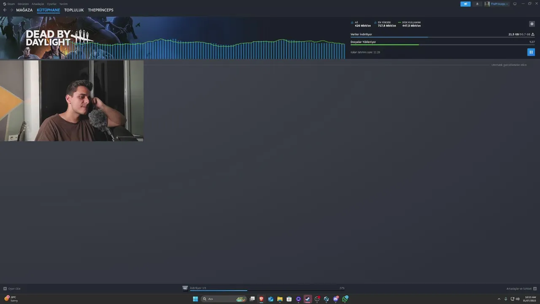Click the Dosyalar Yükleniyor progress bar
The height and width of the screenshot is (304, 540).
coord(443,45)
